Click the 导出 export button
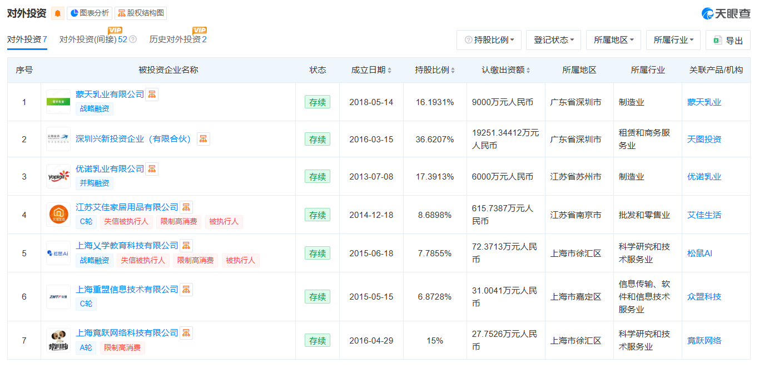The width and height of the screenshot is (759, 368). point(728,41)
